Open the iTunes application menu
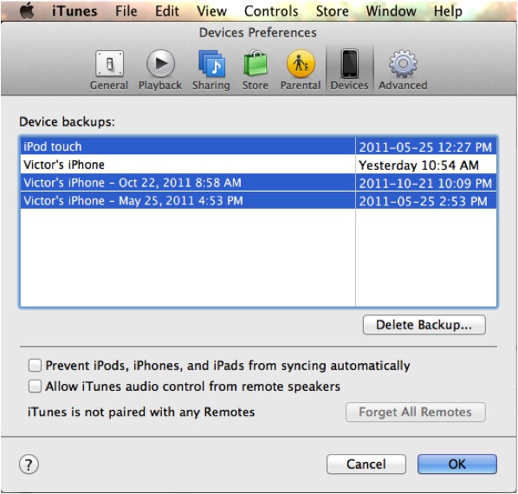This screenshot has height=494, width=518. [x=74, y=11]
